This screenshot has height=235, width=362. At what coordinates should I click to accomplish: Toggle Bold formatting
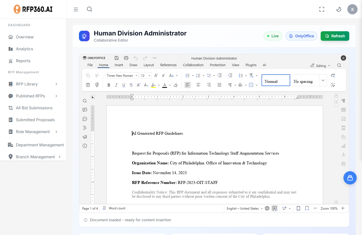pyautogui.click(x=109, y=85)
